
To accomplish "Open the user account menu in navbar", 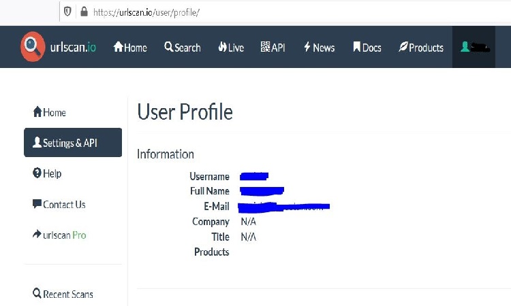I will pyautogui.click(x=474, y=47).
